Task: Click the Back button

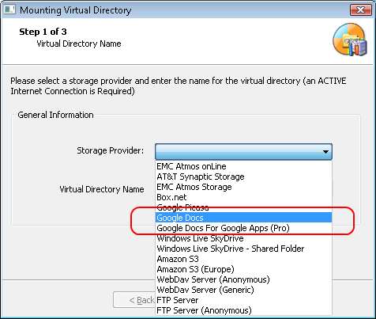Action: pos(134,300)
